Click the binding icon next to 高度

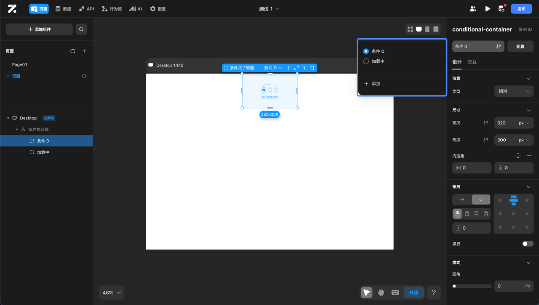[486, 140]
